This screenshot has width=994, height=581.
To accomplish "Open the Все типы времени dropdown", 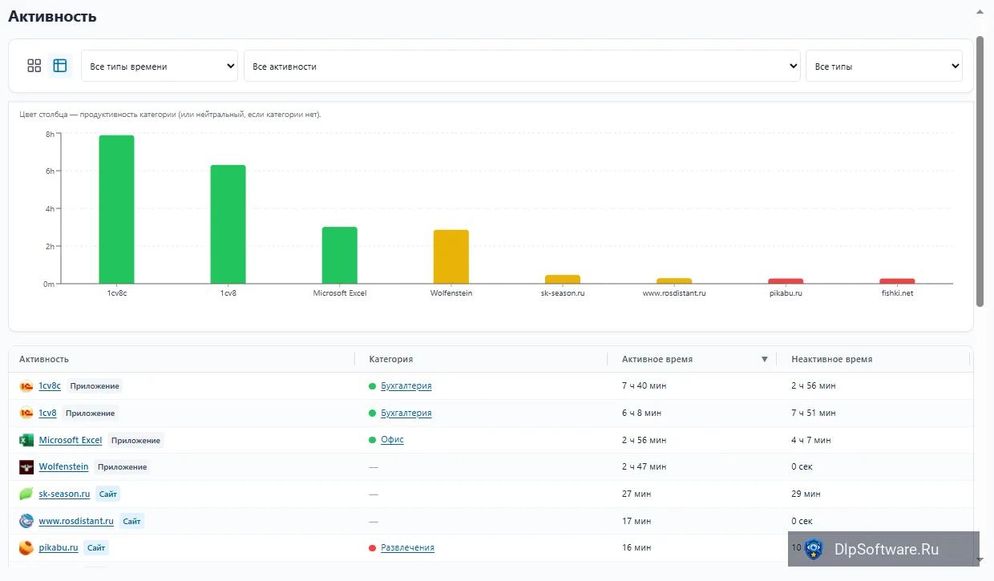I will [x=160, y=67].
